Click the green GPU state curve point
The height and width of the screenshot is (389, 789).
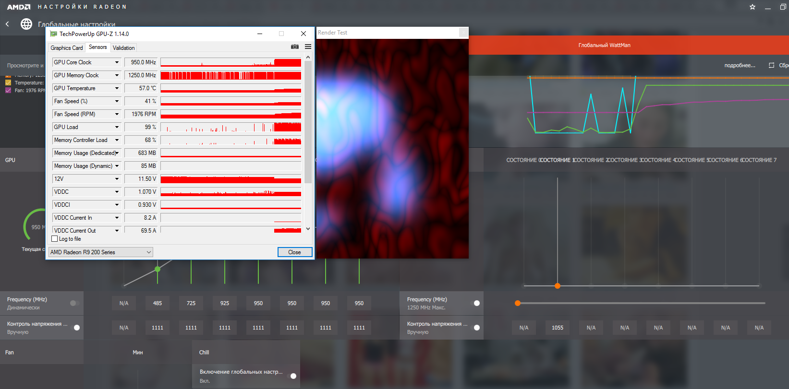(158, 269)
